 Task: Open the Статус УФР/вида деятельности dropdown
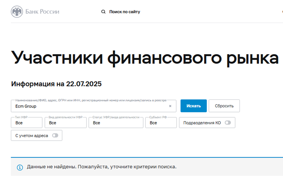[x=116, y=123]
